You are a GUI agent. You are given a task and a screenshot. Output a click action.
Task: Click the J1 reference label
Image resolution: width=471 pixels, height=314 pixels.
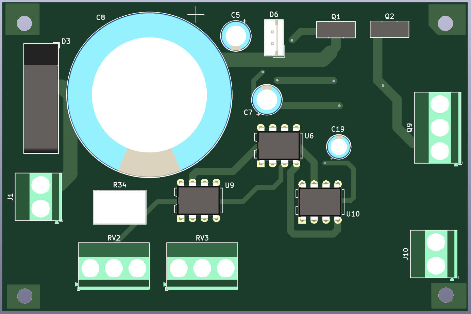pos(11,197)
